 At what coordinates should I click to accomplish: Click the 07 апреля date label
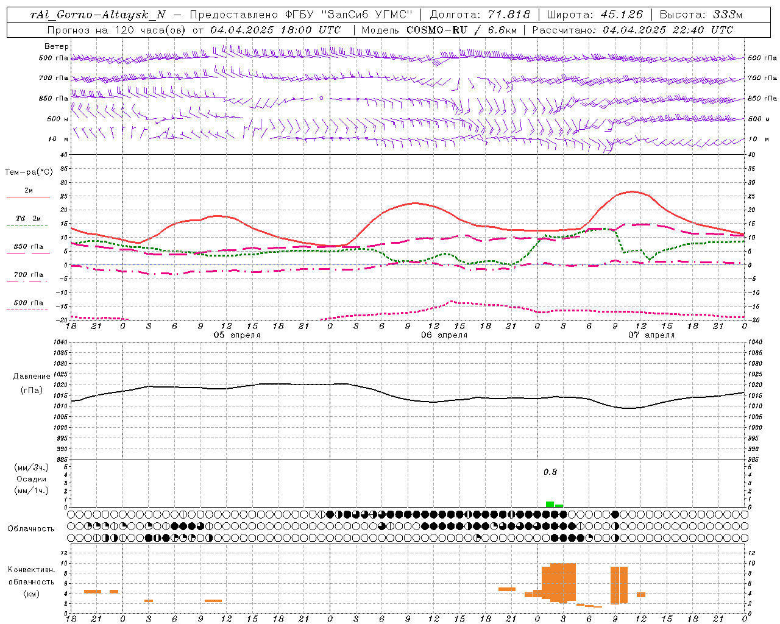651,335
